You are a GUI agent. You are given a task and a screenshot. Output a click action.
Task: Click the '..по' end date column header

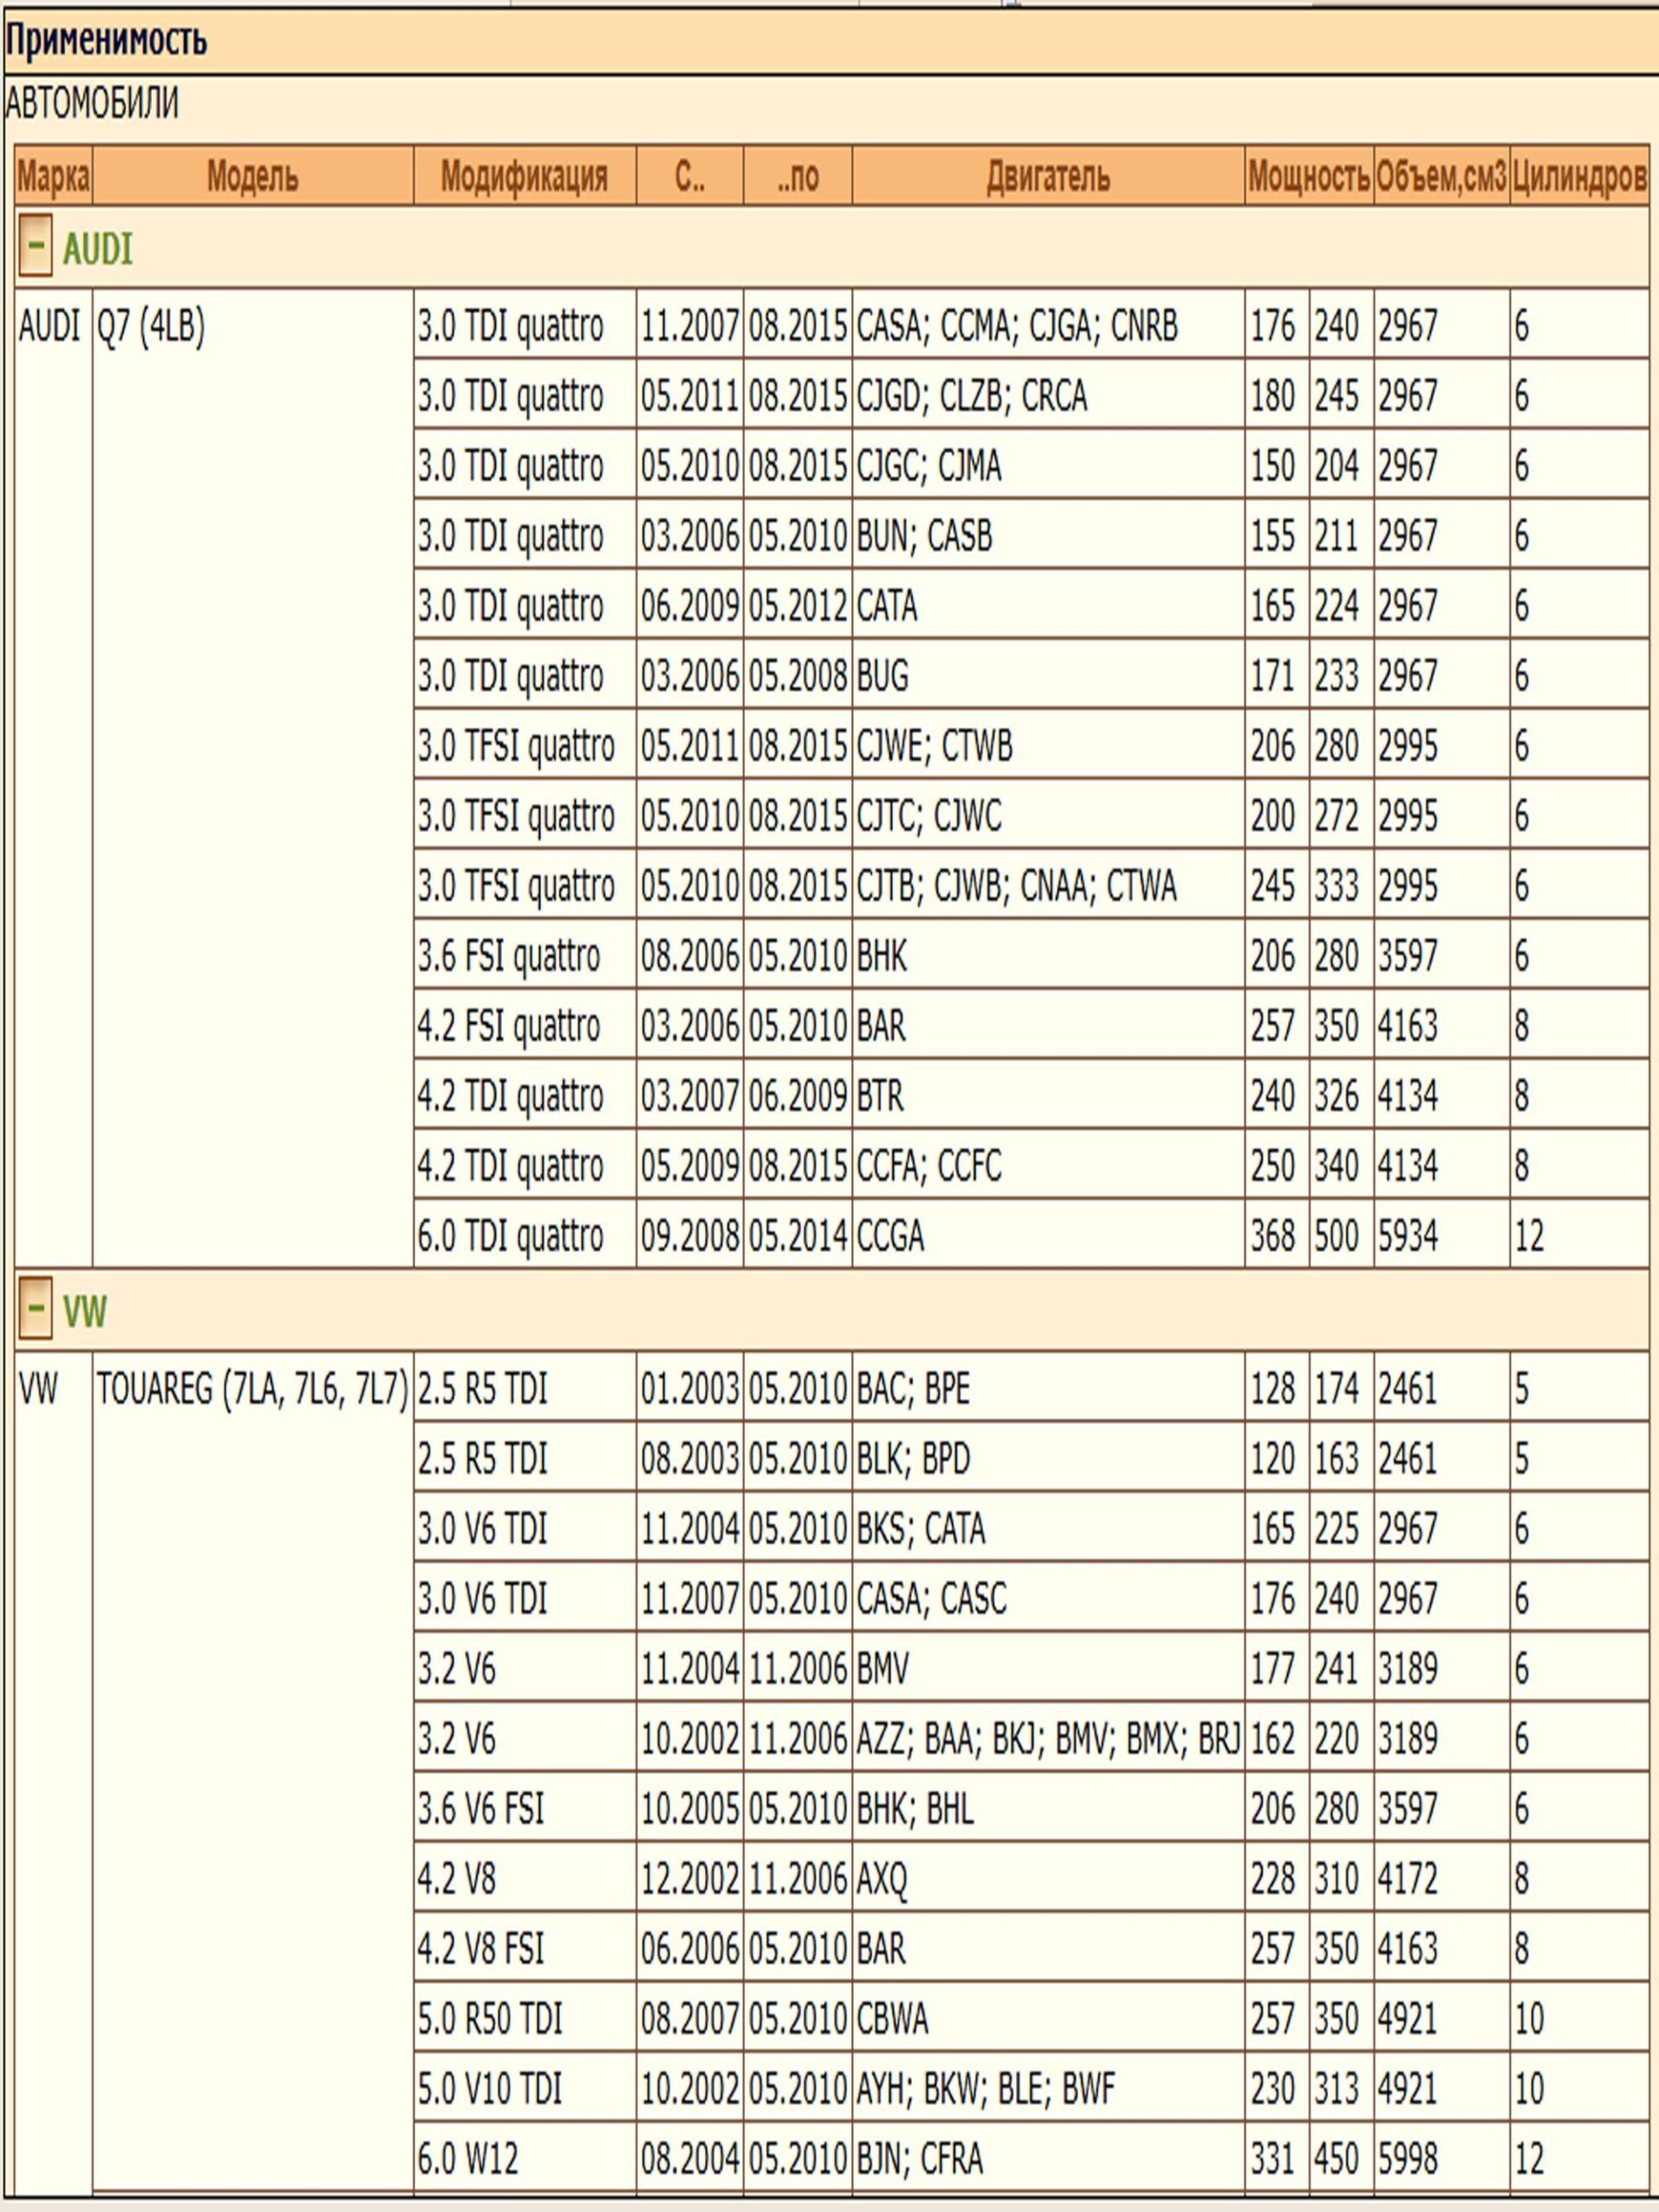point(797,178)
